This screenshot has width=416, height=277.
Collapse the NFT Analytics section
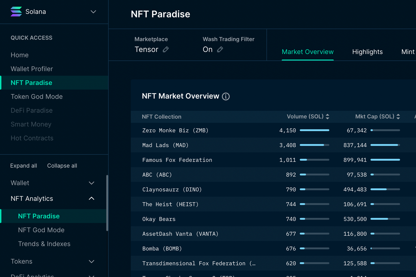pyautogui.click(x=91, y=198)
